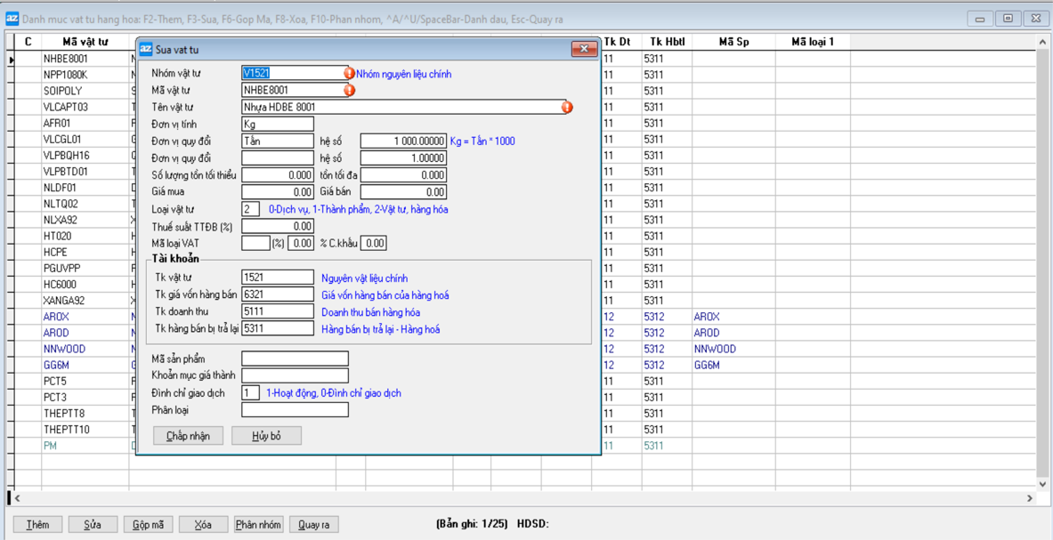Cancel editing with Hủy bỏ
Screen dimensions: 1053x540
pyautogui.click(x=266, y=436)
